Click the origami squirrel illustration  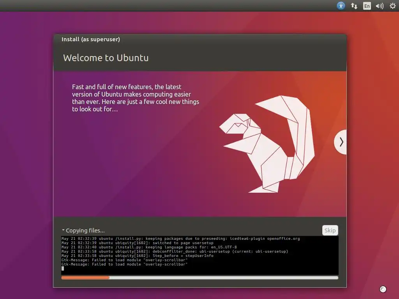coord(267,144)
